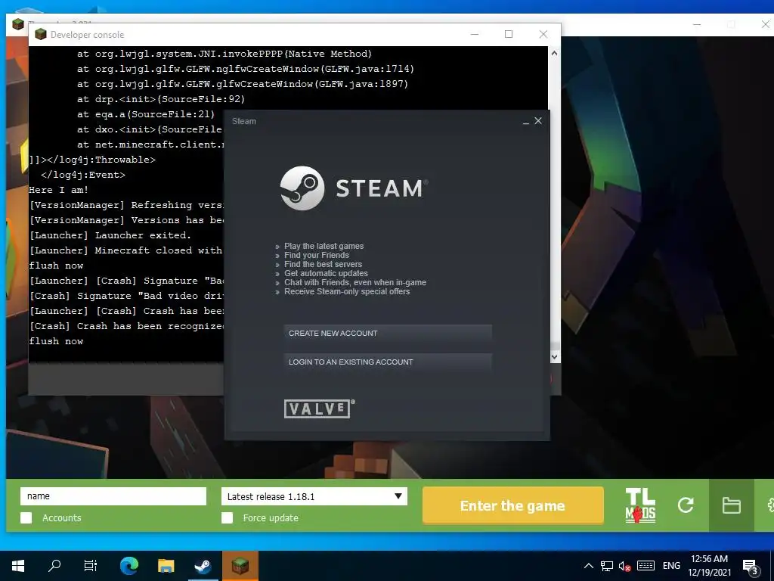774x581 pixels.
Task: Click "Play the latest games" text in Steam
Action: point(324,246)
